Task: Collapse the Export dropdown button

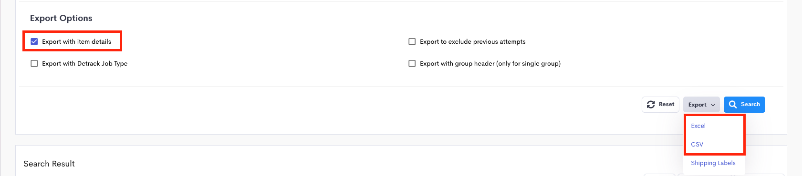Action: pyautogui.click(x=701, y=105)
